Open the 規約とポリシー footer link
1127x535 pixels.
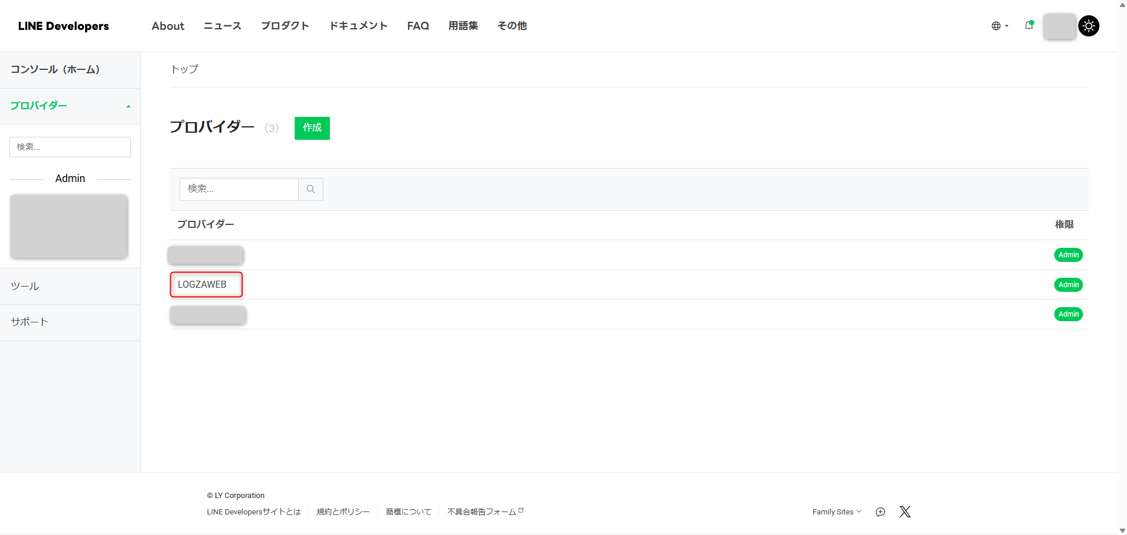[x=343, y=512]
